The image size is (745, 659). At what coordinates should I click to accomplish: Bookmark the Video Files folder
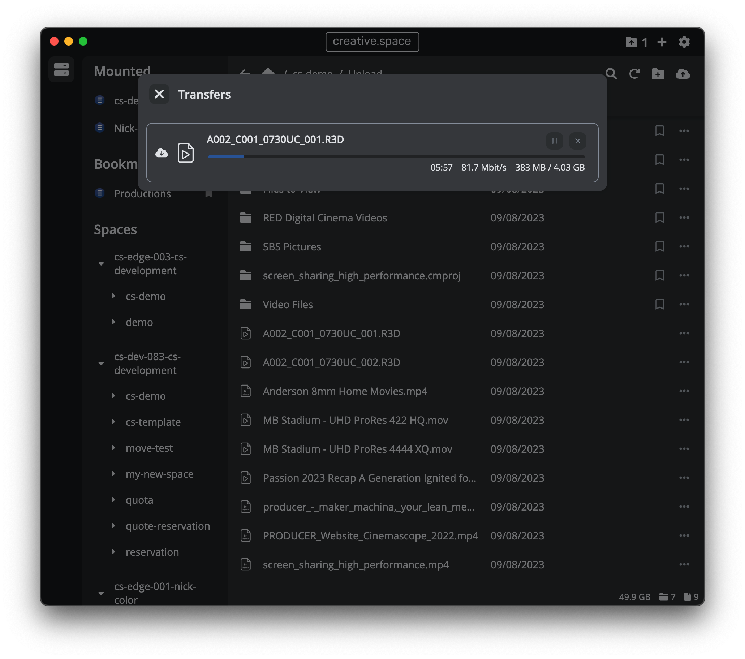point(659,304)
